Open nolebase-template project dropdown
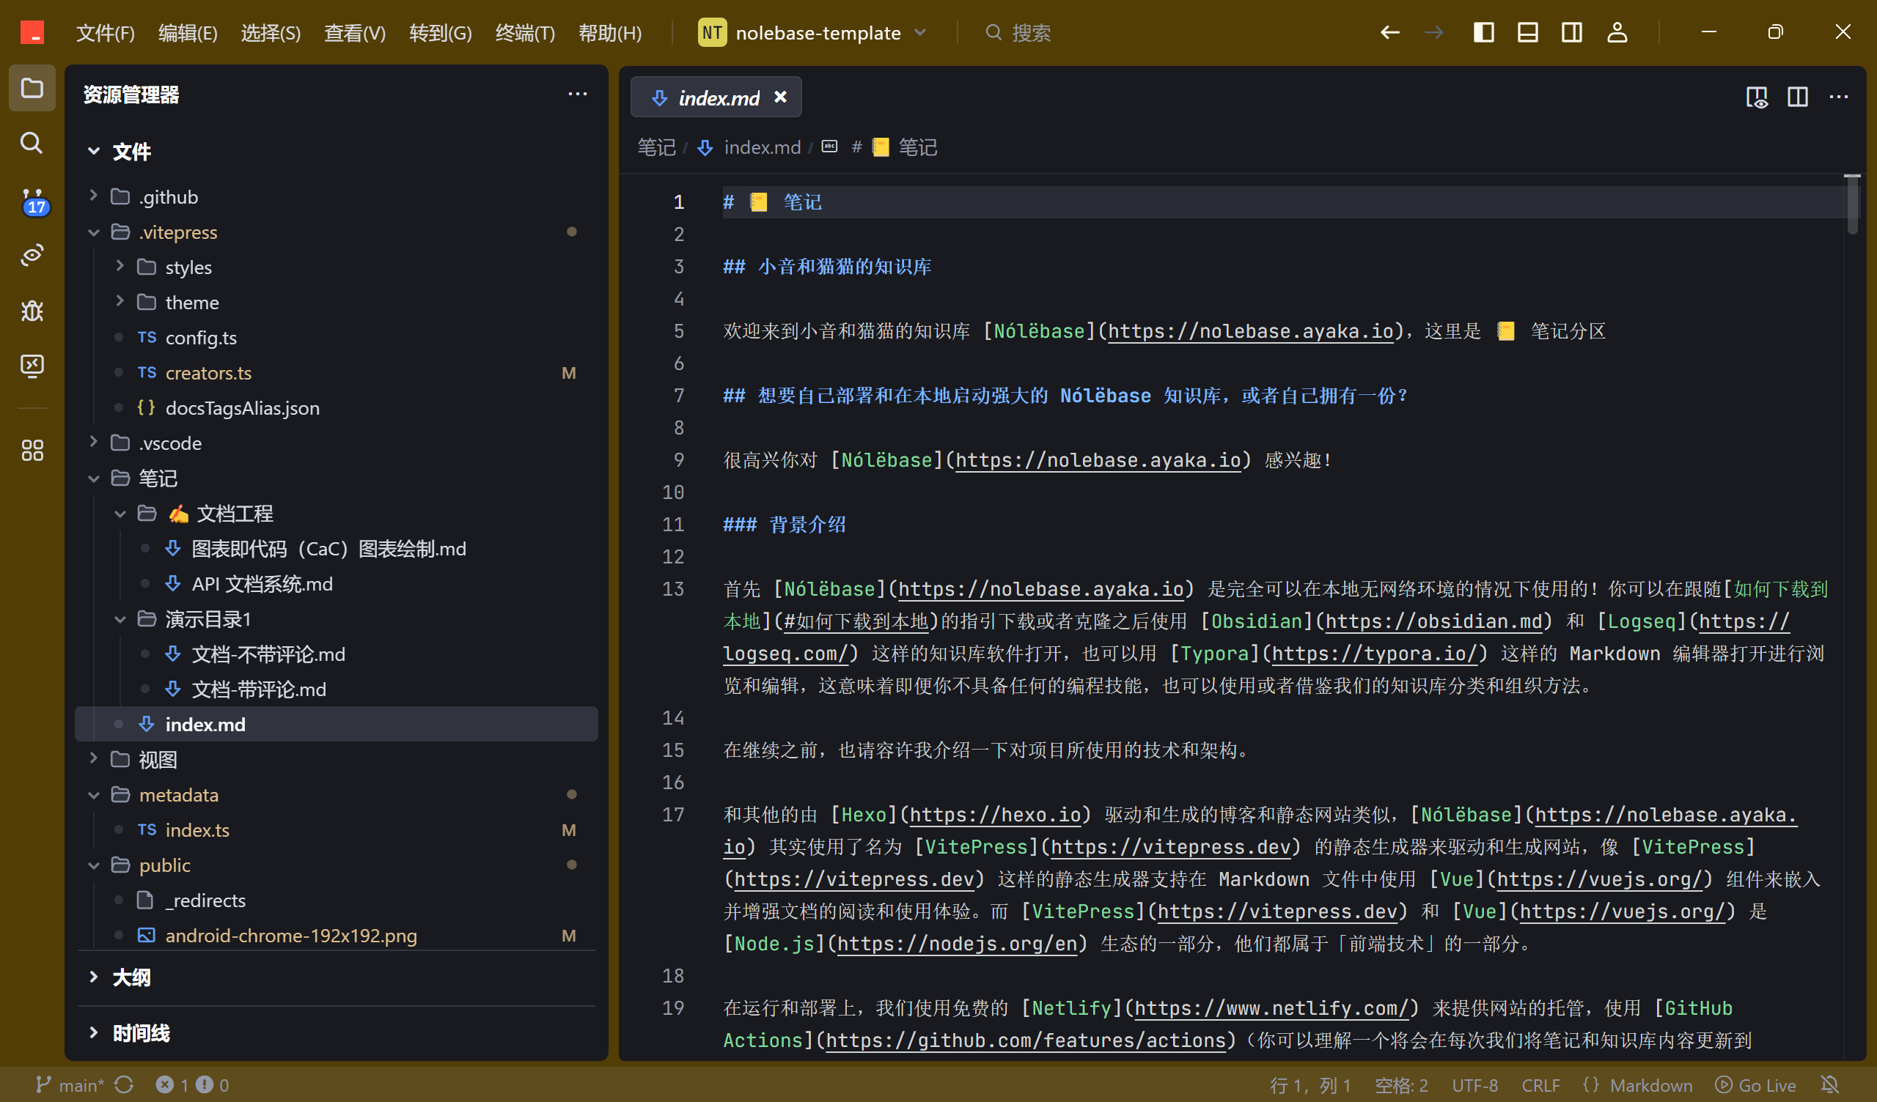The image size is (1877, 1102). pos(812,32)
